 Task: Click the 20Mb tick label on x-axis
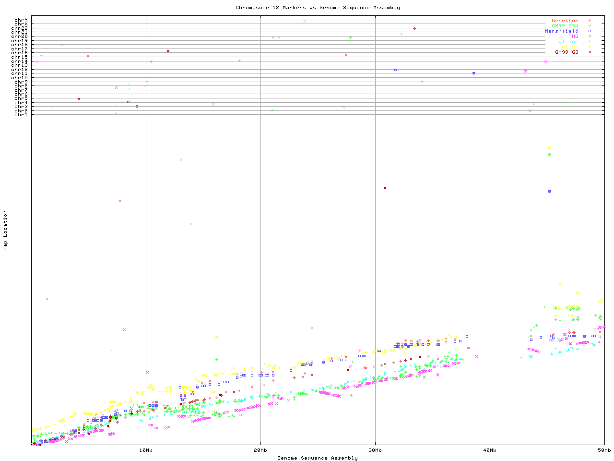(260, 450)
